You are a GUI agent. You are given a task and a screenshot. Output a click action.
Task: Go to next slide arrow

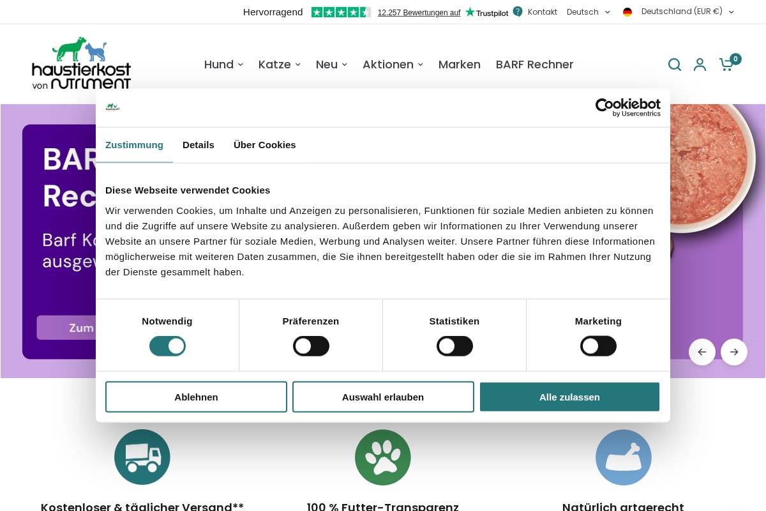734,352
